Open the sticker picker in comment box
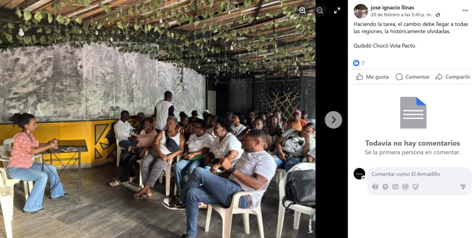 [x=415, y=187]
